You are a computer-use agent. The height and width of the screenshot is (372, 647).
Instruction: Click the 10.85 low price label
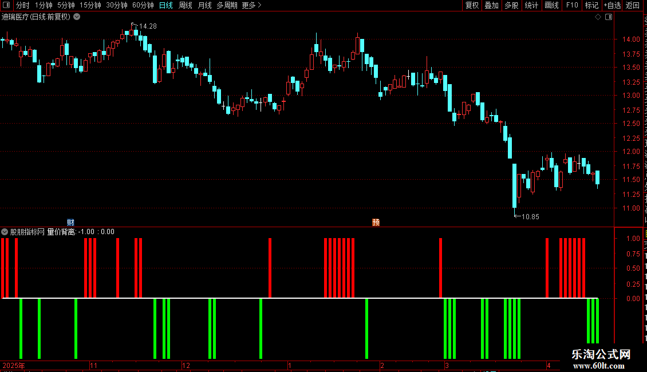pyautogui.click(x=530, y=217)
